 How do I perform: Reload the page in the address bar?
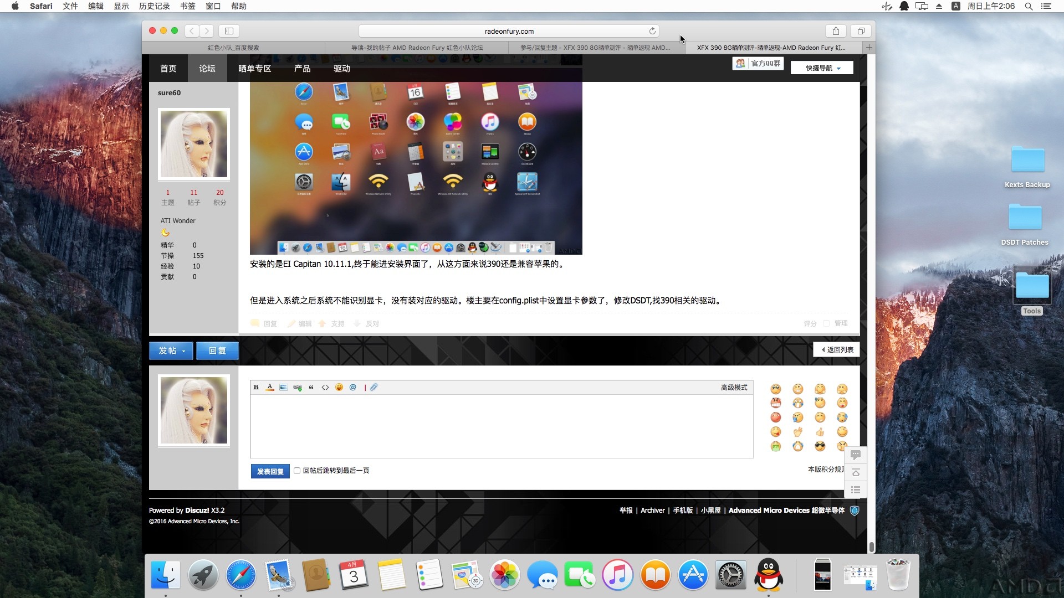tap(652, 31)
